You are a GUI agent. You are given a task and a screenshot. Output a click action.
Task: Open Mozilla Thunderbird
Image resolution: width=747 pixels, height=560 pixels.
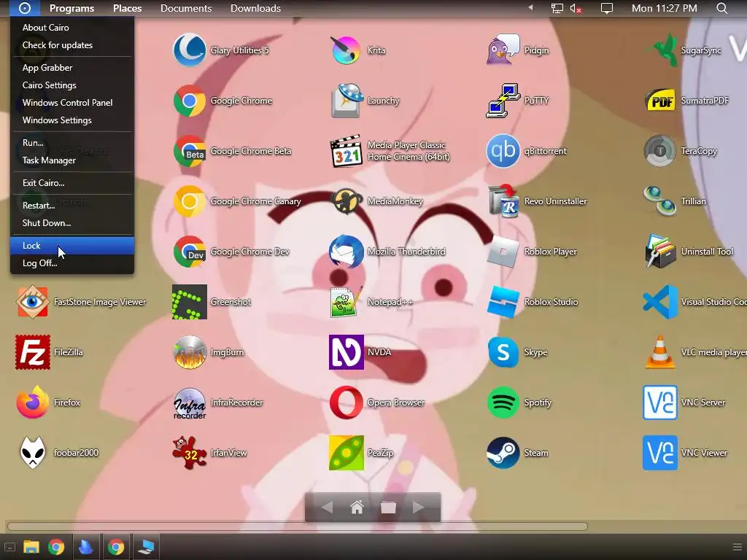pos(347,252)
